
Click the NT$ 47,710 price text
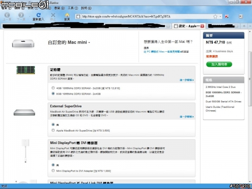[215, 42]
